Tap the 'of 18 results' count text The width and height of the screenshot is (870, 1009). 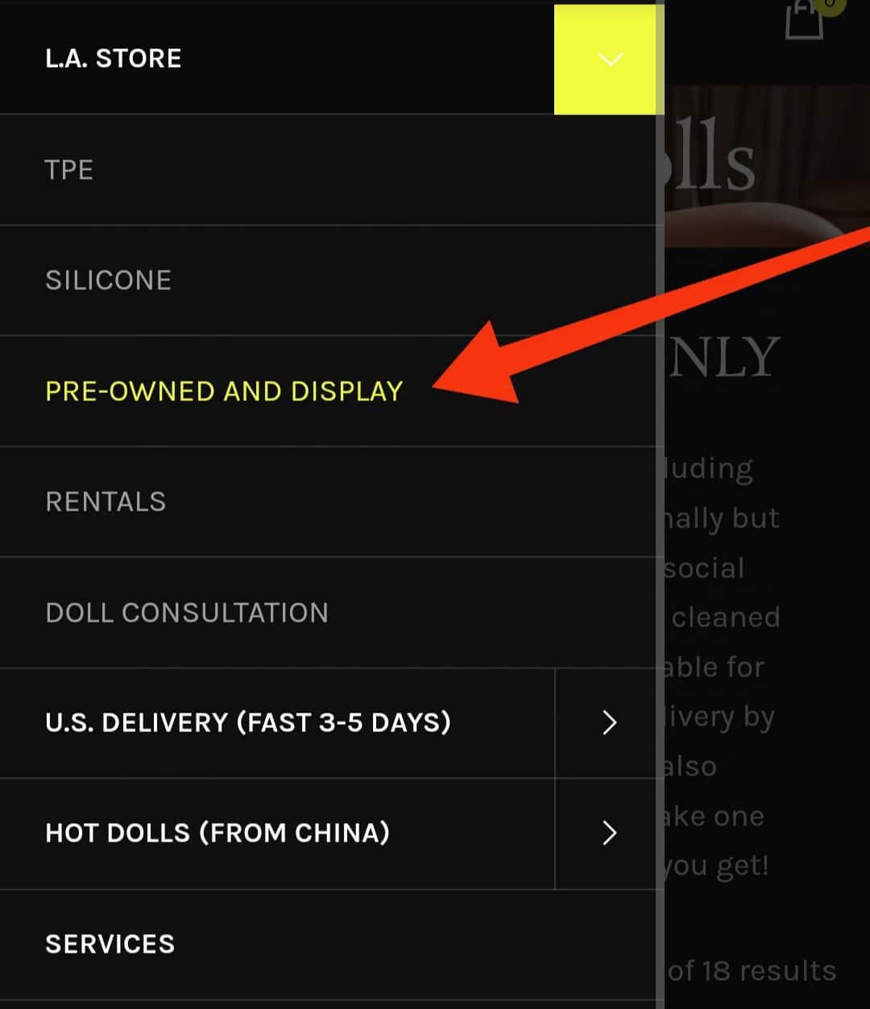tap(752, 971)
